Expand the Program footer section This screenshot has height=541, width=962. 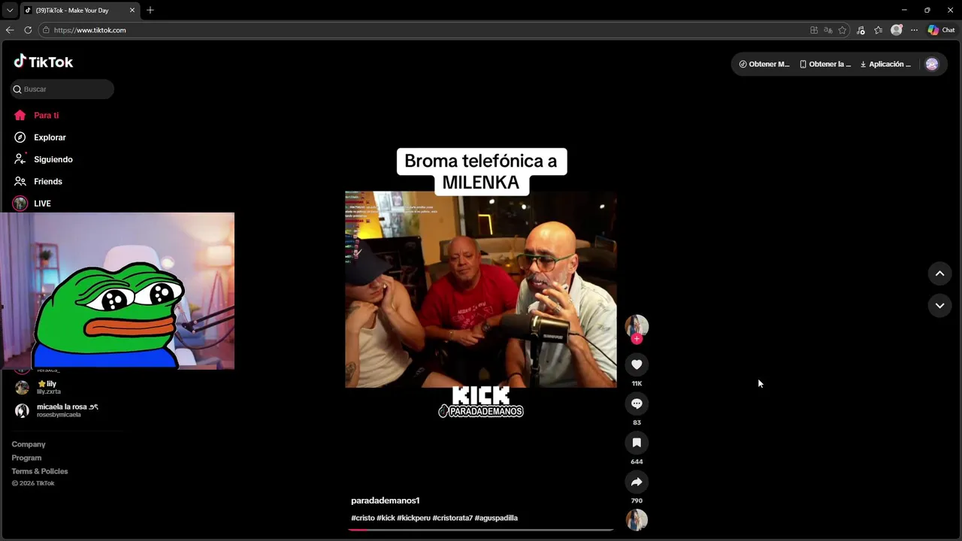(x=26, y=458)
